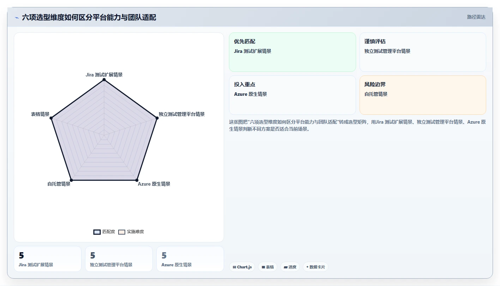Click the description paragraph starting 这张图把
Screen dimensions: 500x286
click(357, 125)
